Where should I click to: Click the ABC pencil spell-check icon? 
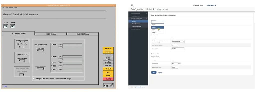[109, 85]
